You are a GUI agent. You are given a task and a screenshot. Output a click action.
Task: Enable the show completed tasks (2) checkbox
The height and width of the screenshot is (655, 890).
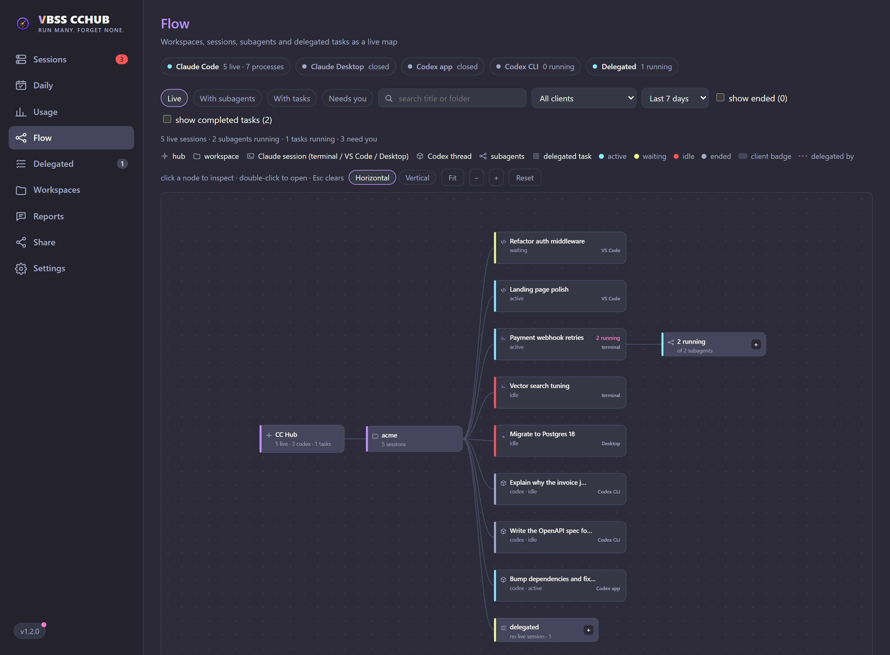[x=167, y=119]
